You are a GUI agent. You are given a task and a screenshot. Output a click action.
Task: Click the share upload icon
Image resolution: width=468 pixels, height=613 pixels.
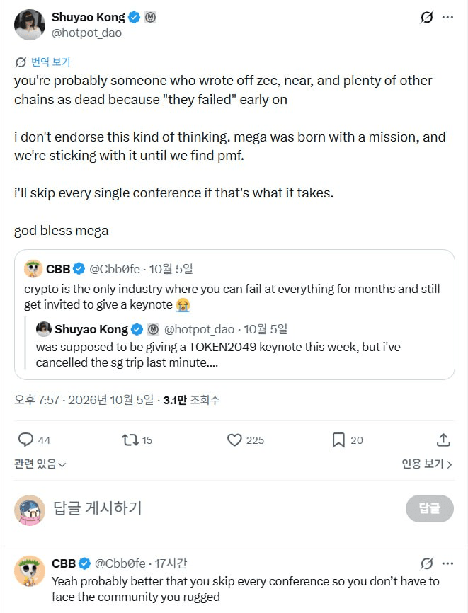click(443, 440)
